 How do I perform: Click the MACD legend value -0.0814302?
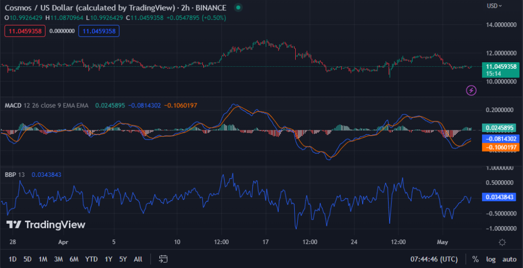[144, 105]
